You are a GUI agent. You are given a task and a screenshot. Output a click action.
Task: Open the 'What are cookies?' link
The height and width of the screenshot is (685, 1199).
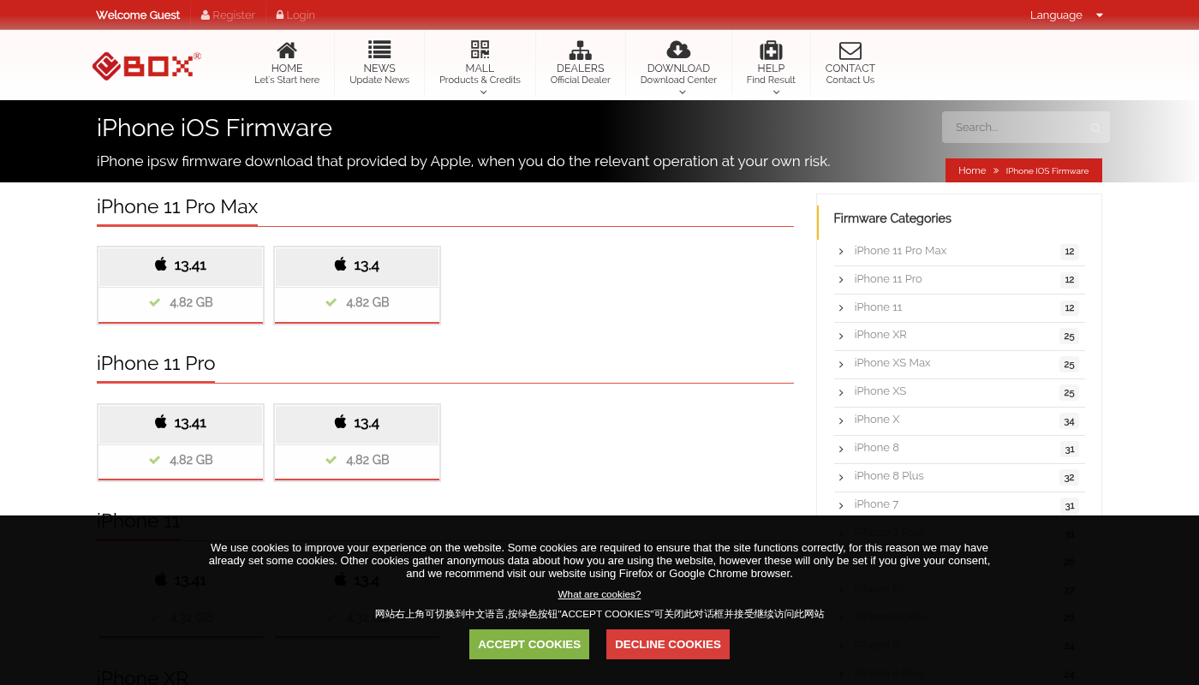[x=599, y=594]
